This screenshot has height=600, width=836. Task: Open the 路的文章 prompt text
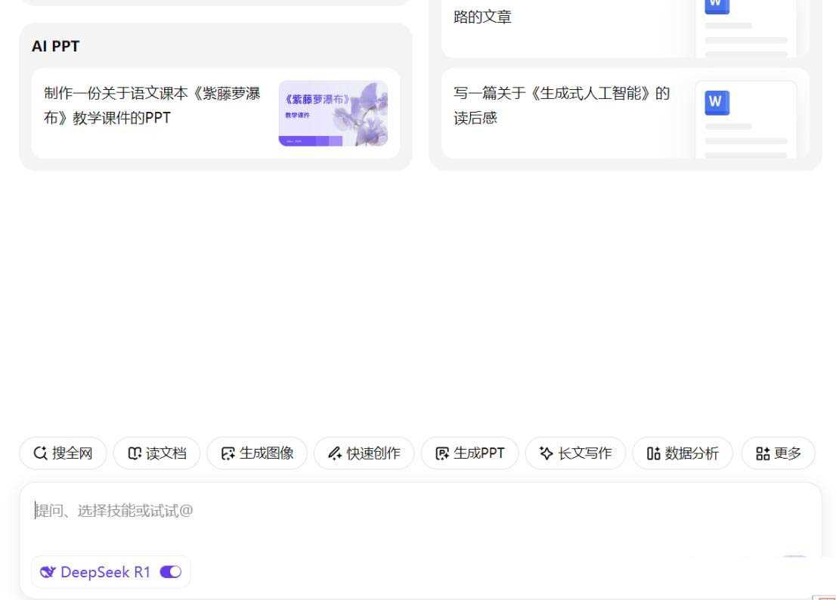482,17
